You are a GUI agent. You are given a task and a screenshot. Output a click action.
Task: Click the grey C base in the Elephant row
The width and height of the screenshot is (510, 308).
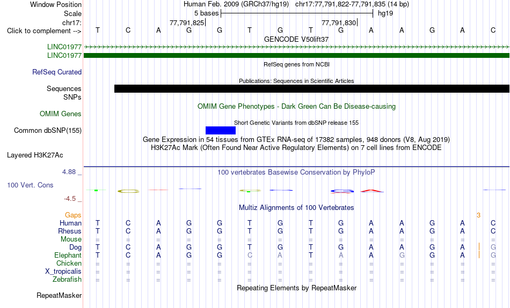click(250, 256)
